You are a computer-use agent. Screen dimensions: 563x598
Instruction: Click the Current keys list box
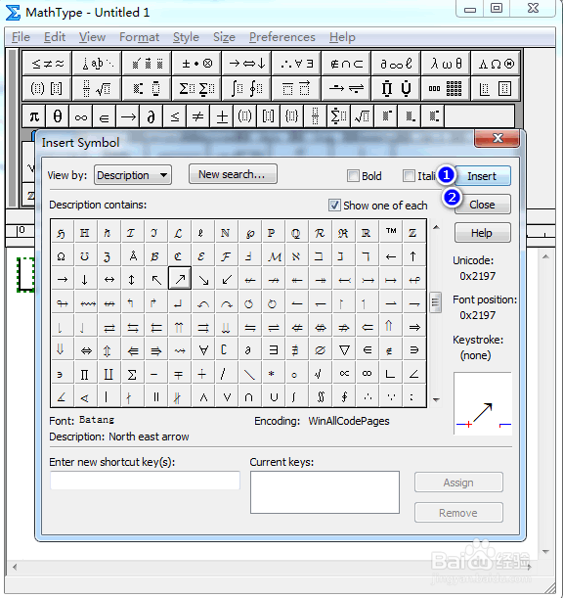coord(325,492)
